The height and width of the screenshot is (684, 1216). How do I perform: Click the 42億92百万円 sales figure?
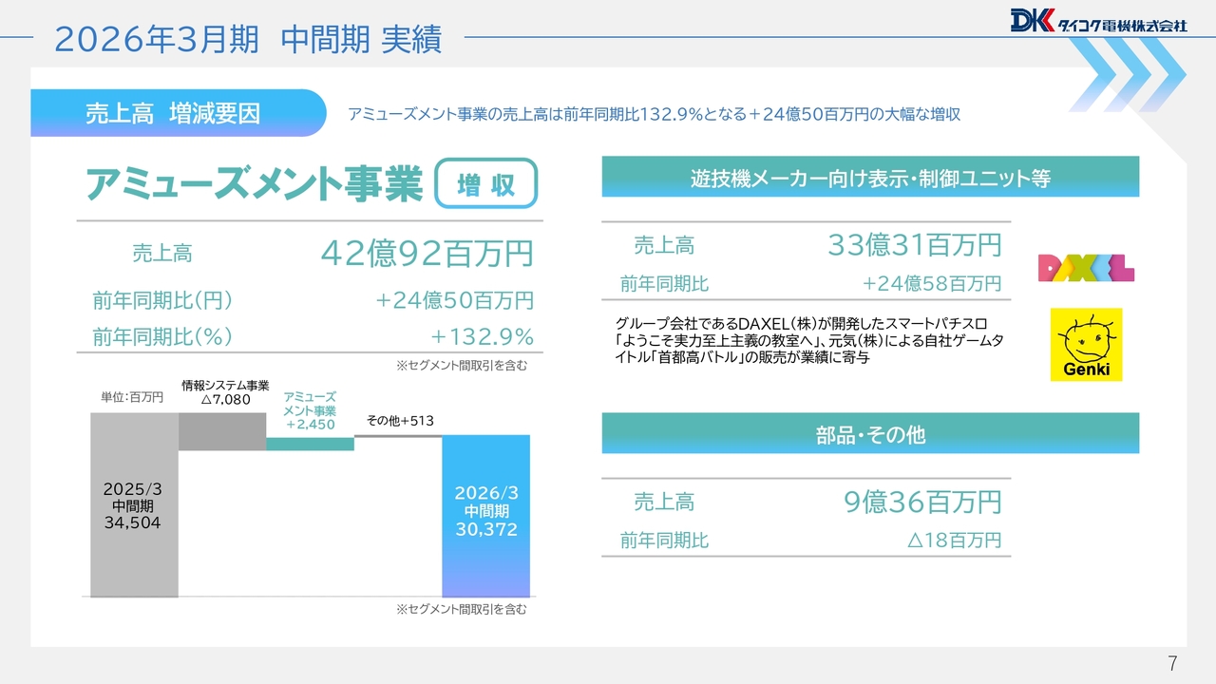(x=427, y=254)
